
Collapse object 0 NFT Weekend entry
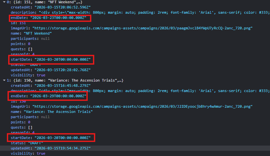pyautogui.click(x=4, y=2)
